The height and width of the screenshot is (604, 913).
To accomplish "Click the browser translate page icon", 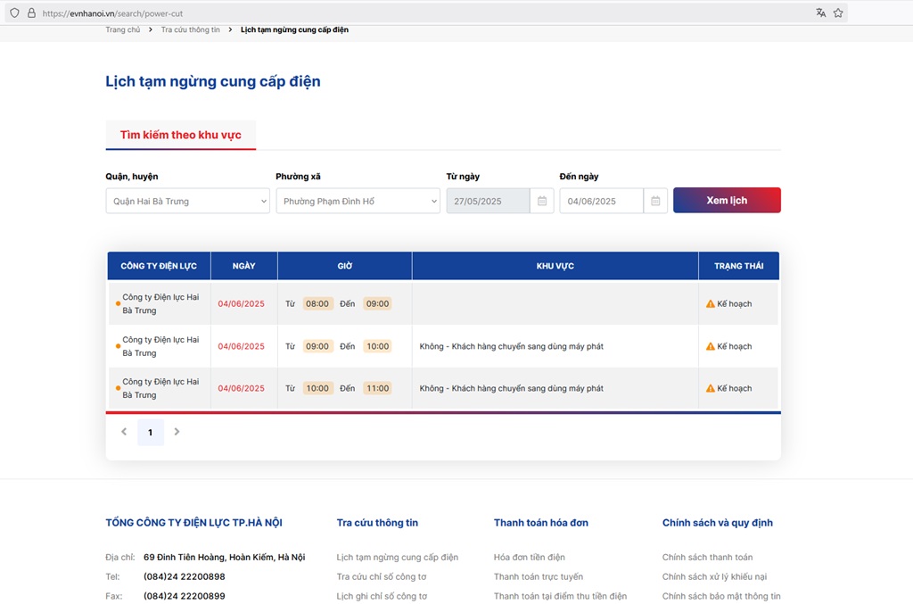I will 820,13.
